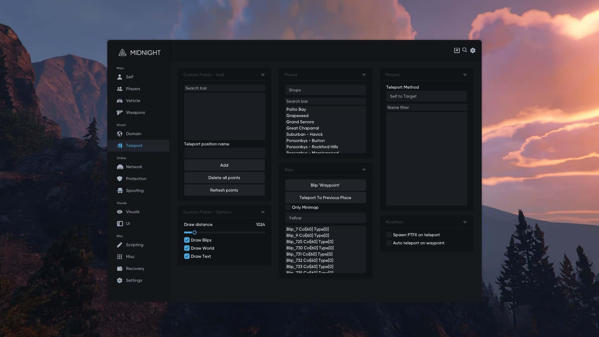Select Grand Senora in places list
The height and width of the screenshot is (337, 599).
pos(300,122)
